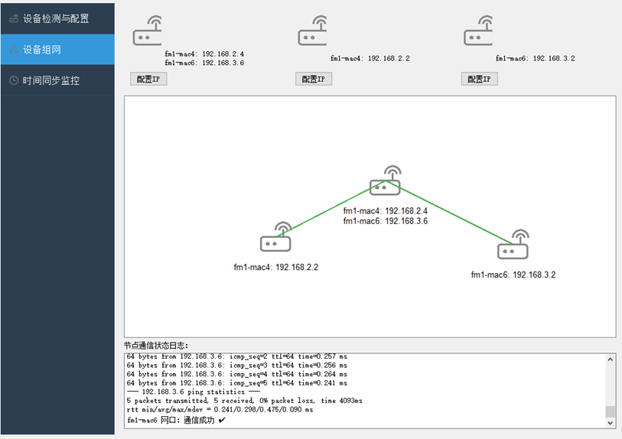Image resolution: width=622 pixels, height=439 pixels.
Task: Click topology label fm1-mac4: 192.168.2.4
Action: [385, 211]
